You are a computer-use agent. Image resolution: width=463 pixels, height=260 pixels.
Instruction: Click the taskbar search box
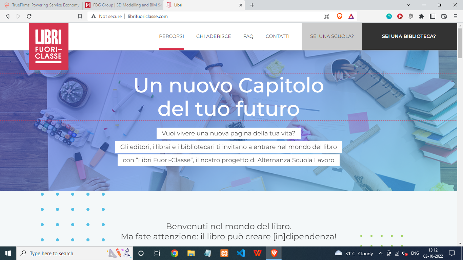pos(75,253)
